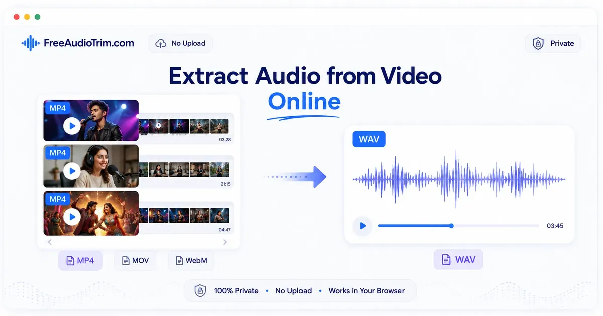
Task: Click the yellow window minimize dot
Action: pos(26,17)
